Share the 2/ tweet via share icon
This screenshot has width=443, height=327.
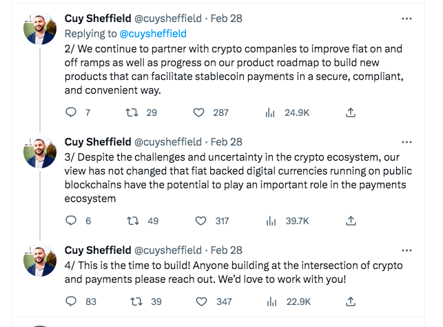coord(350,112)
